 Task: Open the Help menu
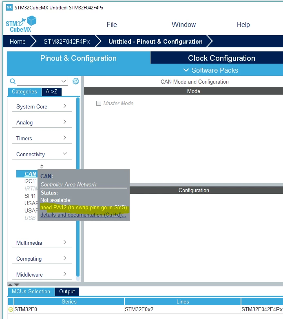(x=243, y=24)
